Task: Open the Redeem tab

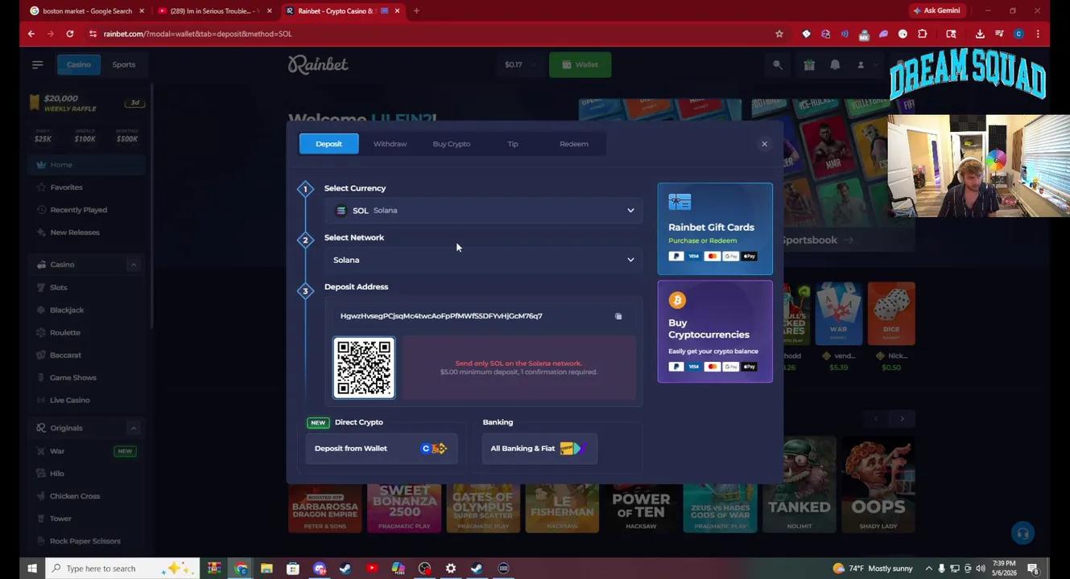Action: [x=573, y=144]
